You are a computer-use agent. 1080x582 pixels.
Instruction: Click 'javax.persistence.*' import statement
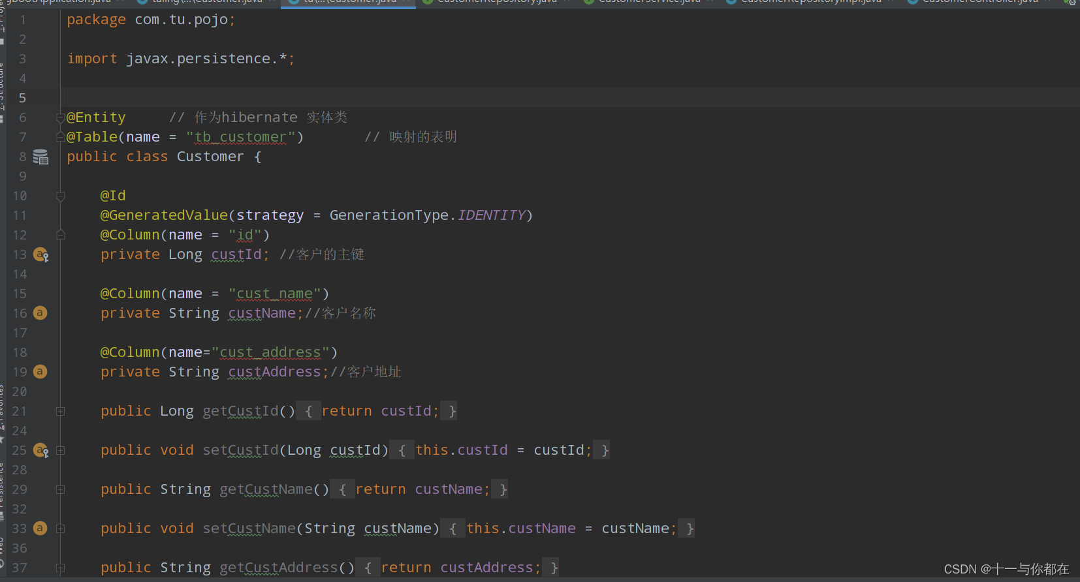pyautogui.click(x=206, y=59)
